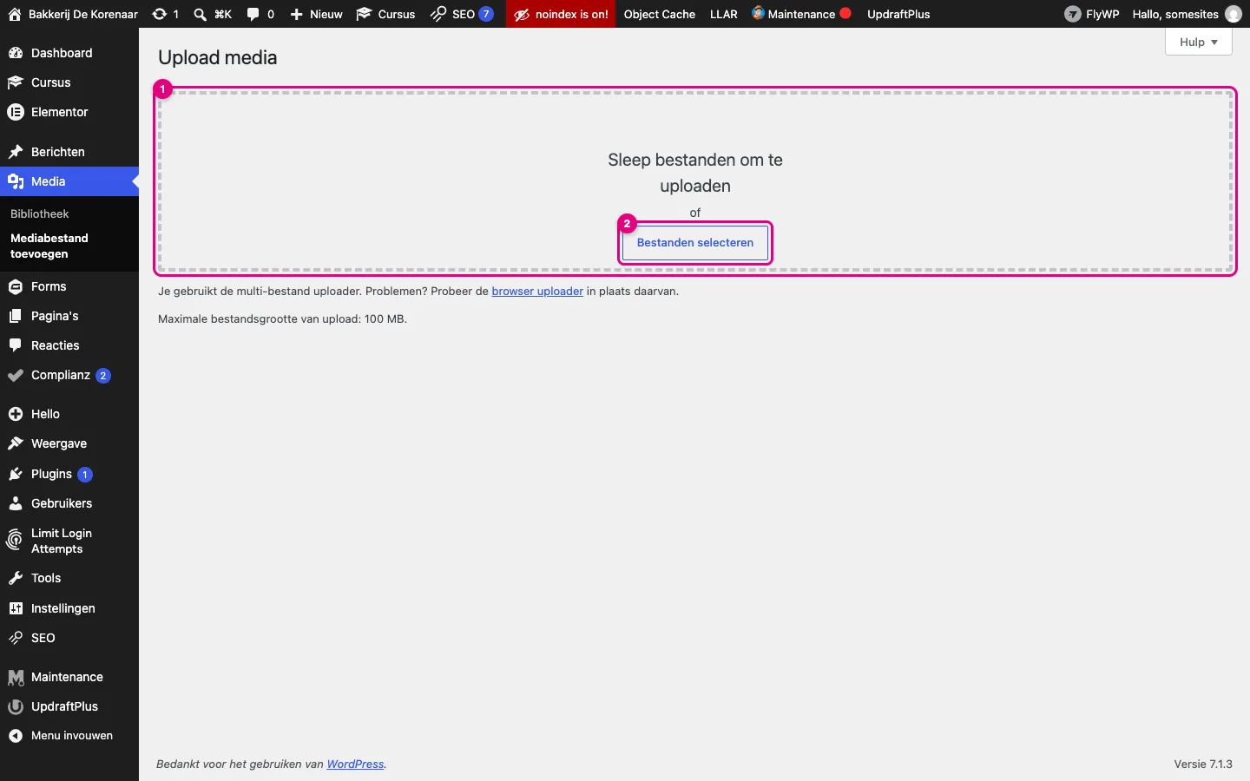Screen dimensions: 1250x781
Task: Click the Tools wrench icon
Action: point(16,578)
